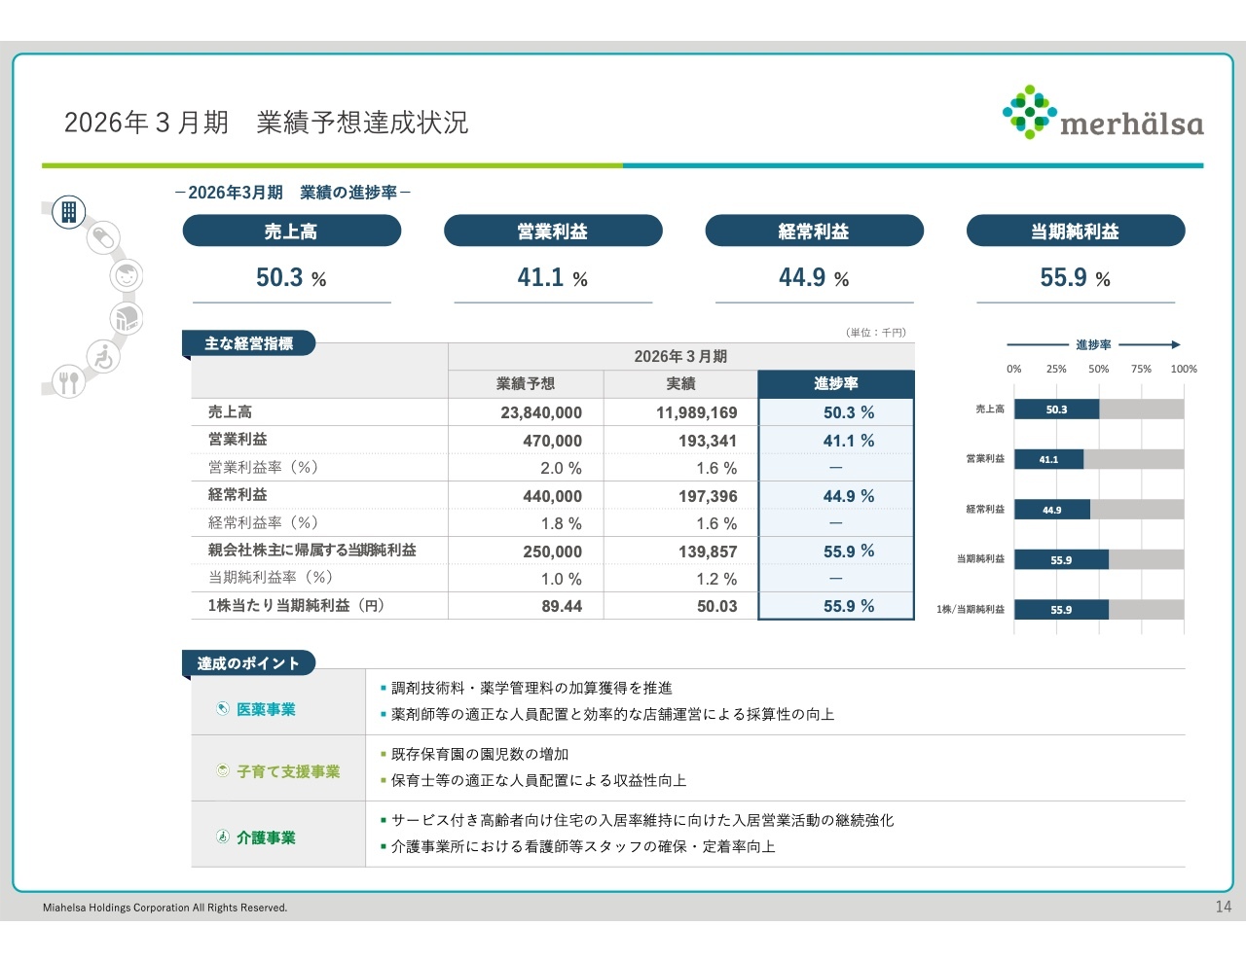Click the merhälsa logo
The height and width of the screenshot is (962, 1246).
click(1103, 113)
